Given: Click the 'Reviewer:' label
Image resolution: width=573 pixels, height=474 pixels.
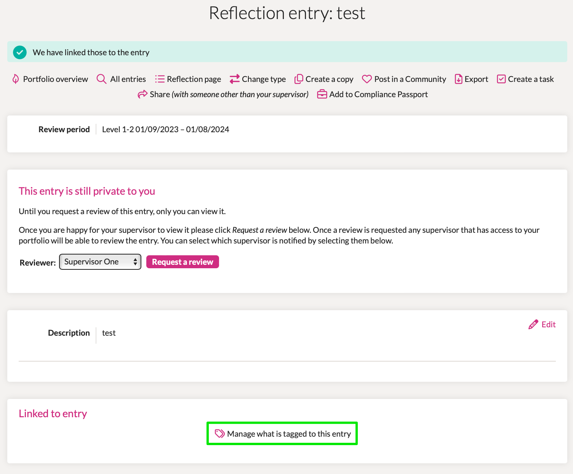Looking at the screenshot, I should [x=38, y=263].
